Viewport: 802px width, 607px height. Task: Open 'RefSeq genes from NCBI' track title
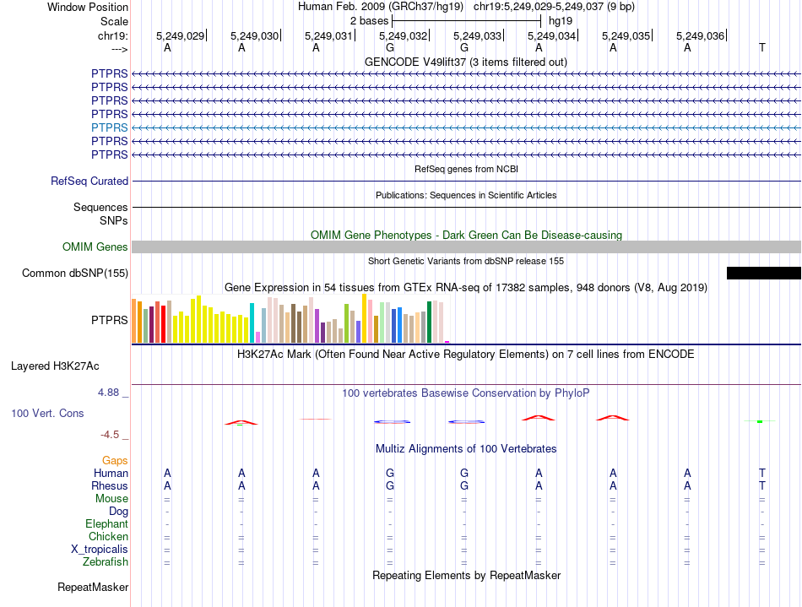[466, 169]
